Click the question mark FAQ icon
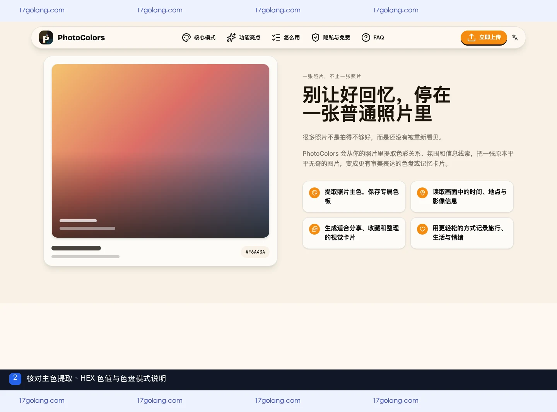557x412 pixels. (x=366, y=37)
